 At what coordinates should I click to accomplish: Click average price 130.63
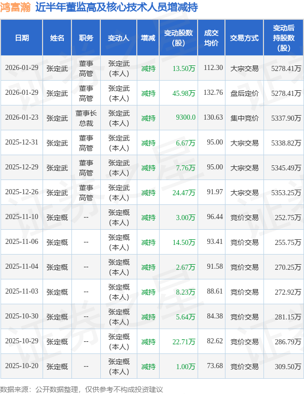[213, 117]
